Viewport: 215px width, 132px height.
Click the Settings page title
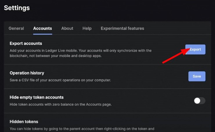pos(17,8)
